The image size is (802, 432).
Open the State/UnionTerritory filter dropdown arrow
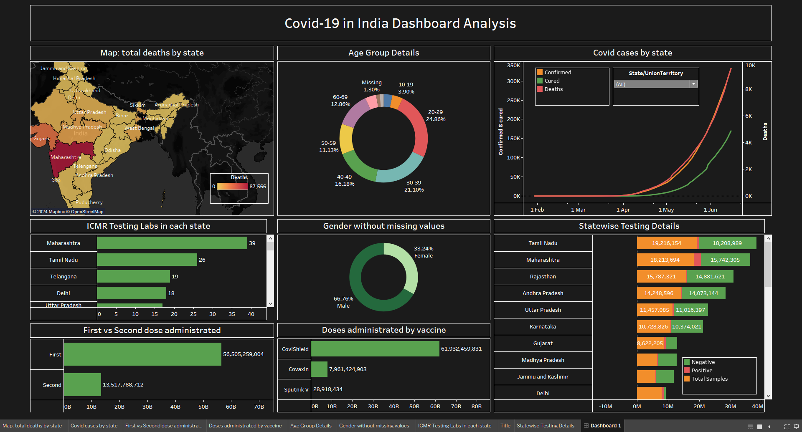coord(693,84)
